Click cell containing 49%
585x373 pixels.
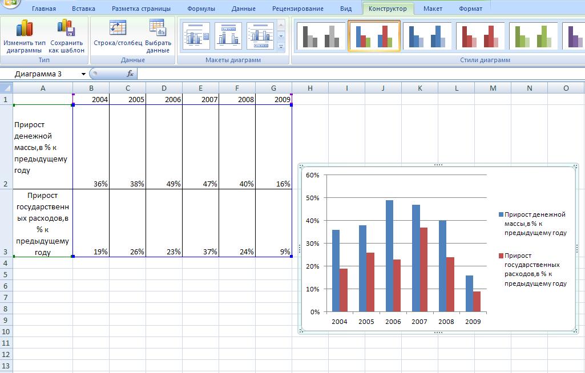pos(164,147)
